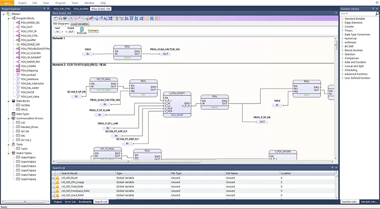Switch to the POU_ALARM tab
380x209 pixels.
pyautogui.click(x=81, y=9)
